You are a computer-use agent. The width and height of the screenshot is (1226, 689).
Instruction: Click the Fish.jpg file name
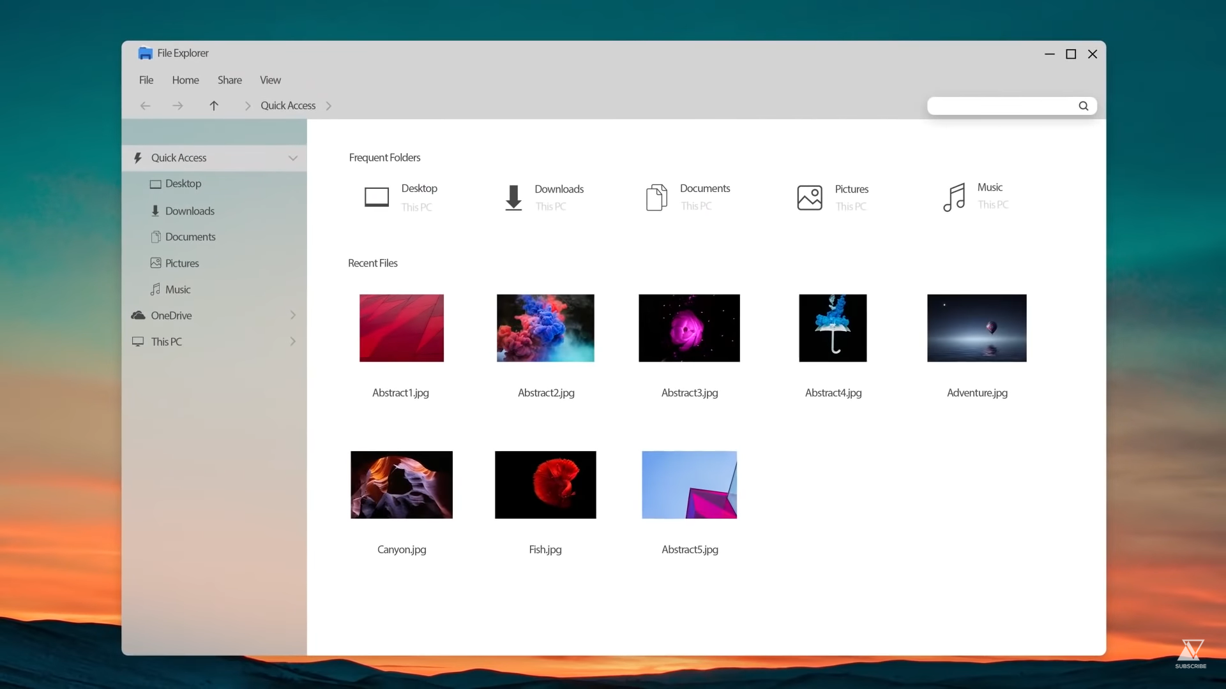545,550
